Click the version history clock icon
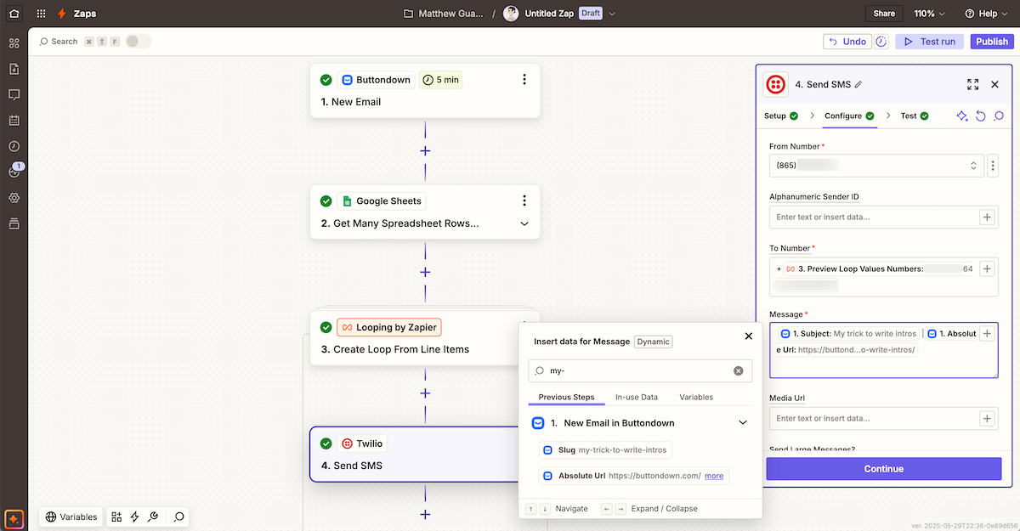The image size is (1020, 531). tap(881, 42)
